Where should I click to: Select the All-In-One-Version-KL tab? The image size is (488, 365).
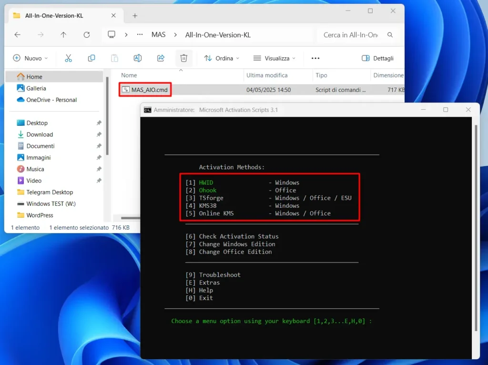[x=65, y=16]
